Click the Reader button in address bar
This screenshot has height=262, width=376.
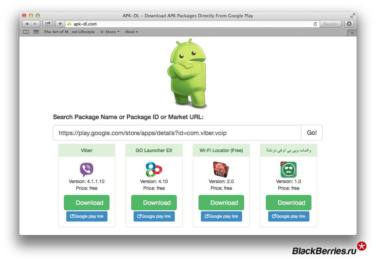tap(330, 24)
